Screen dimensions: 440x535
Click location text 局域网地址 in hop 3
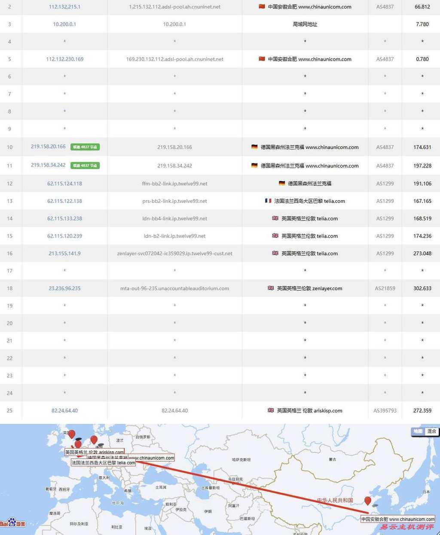pyautogui.click(x=305, y=24)
